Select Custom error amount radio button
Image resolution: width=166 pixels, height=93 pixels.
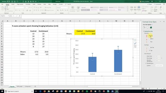coord(146,65)
